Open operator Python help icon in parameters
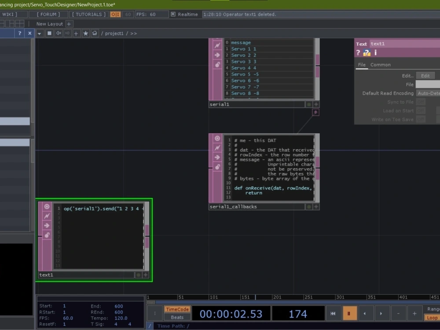The width and height of the screenshot is (440, 330). point(367,53)
